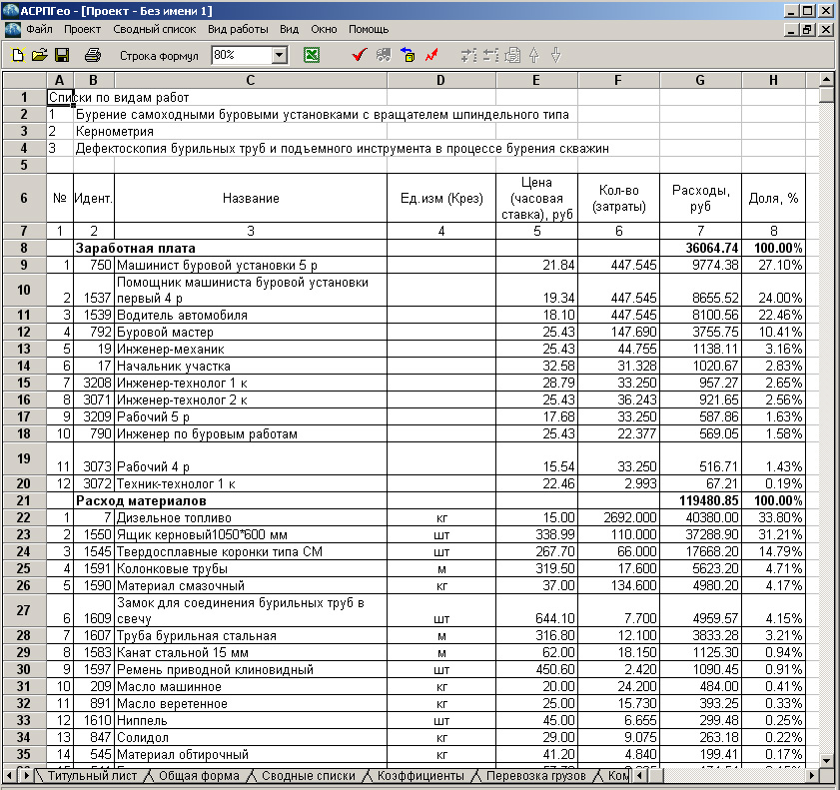Click the Open folder icon

(40, 55)
